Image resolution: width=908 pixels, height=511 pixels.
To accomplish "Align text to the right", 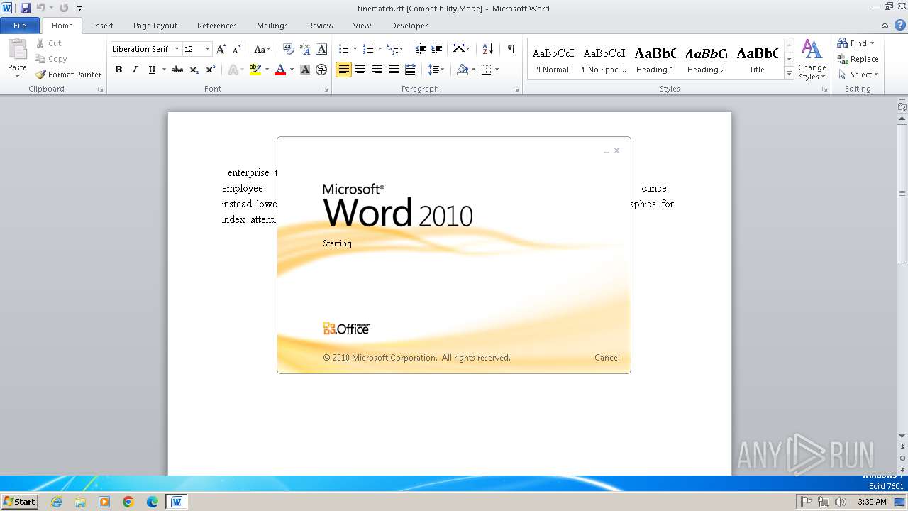I will pyautogui.click(x=377, y=70).
